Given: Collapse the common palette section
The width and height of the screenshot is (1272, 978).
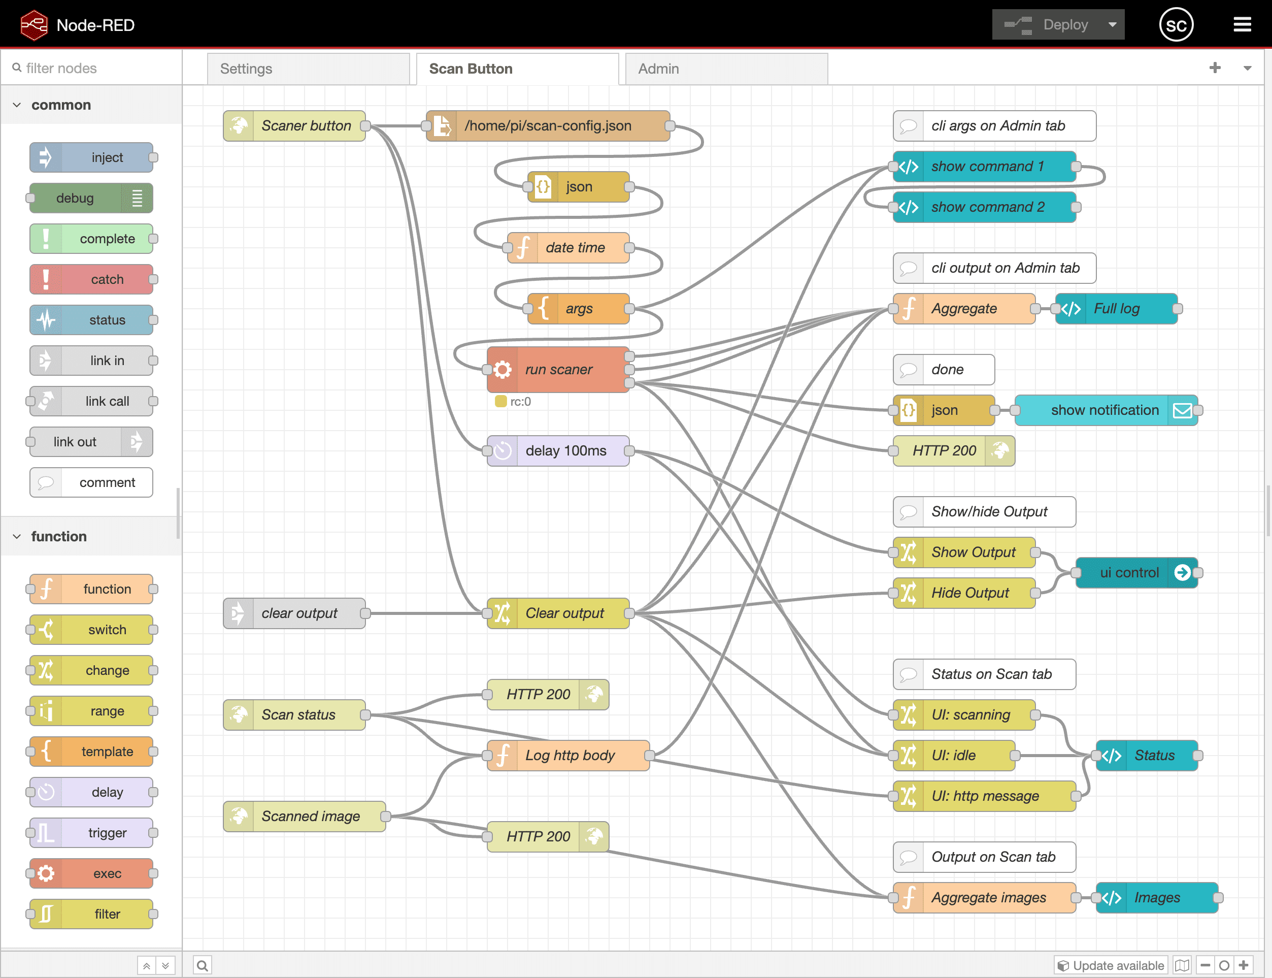Looking at the screenshot, I should point(17,105).
